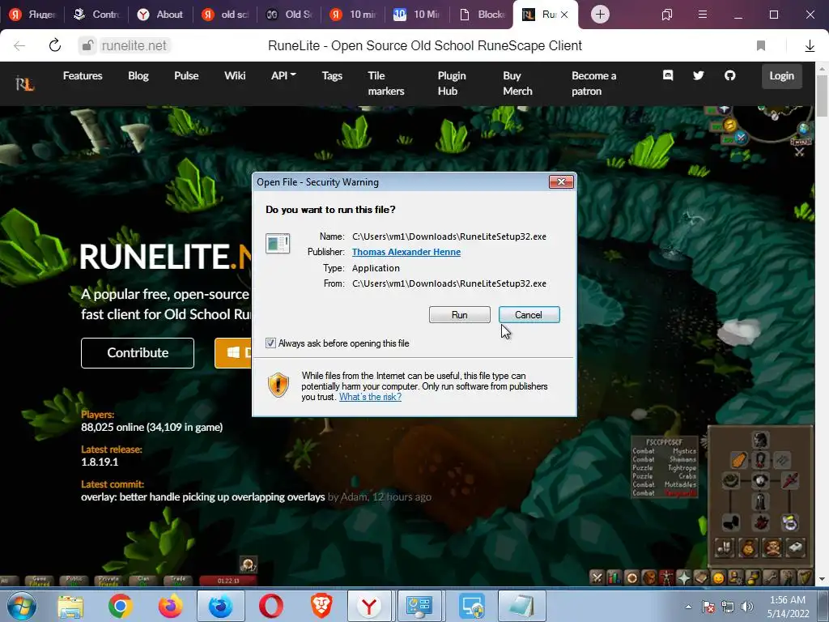Launch Firefox from taskbar
829x622 pixels.
[x=170, y=606]
